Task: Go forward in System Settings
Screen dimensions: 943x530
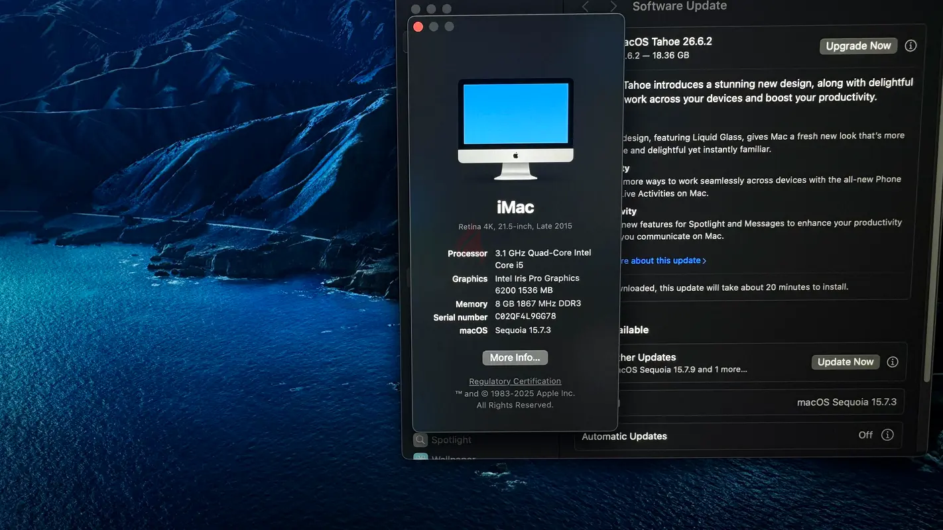Action: tap(613, 7)
